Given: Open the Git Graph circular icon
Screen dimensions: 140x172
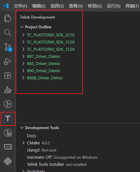Looking at the screenshot, I should point(8,104).
